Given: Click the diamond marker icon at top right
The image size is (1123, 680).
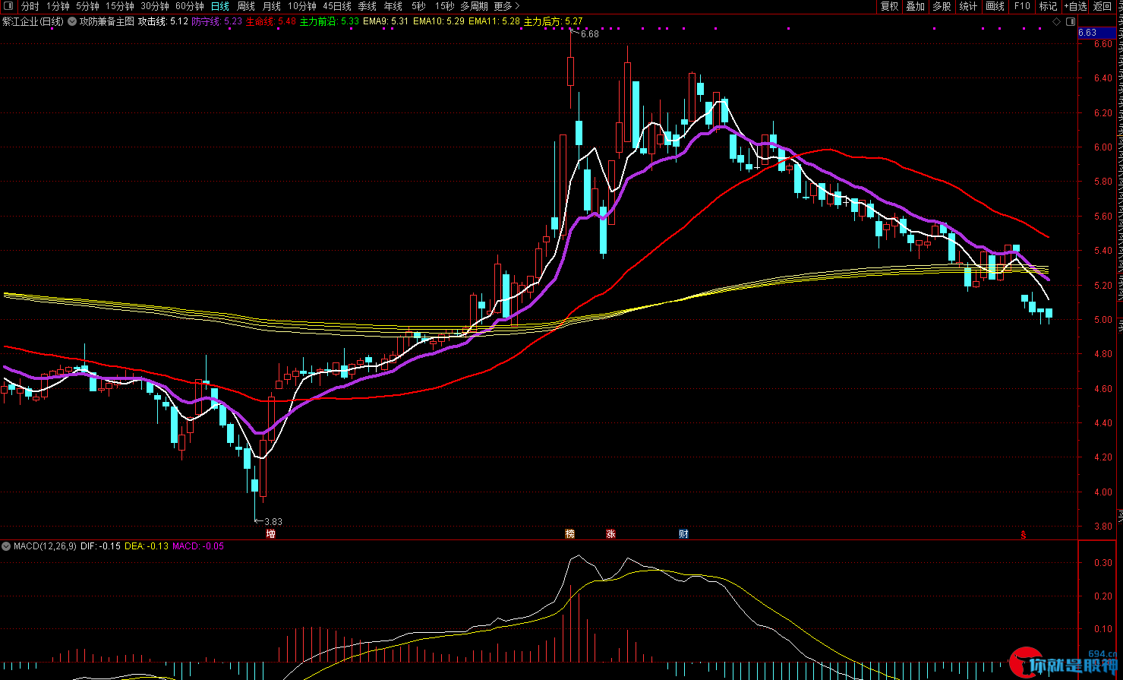Looking at the screenshot, I should click(x=1057, y=22).
